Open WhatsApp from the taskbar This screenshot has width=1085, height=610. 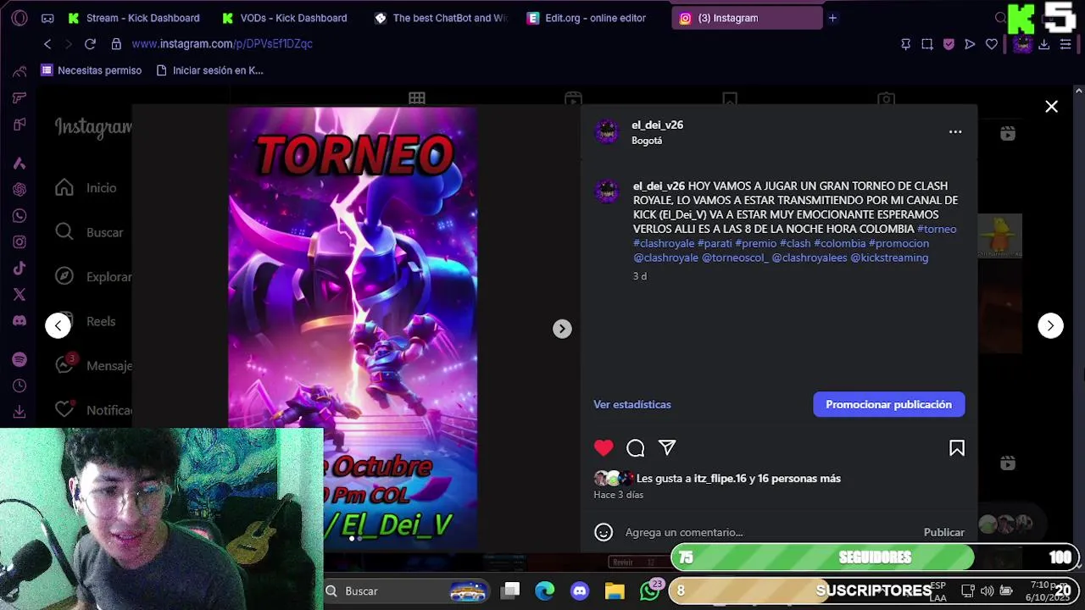(650, 591)
